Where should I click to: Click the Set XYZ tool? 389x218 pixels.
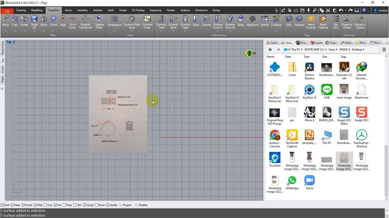pyautogui.click(x=336, y=22)
